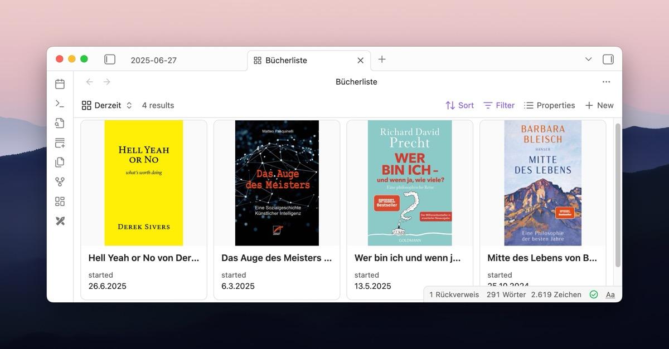Open the Properties settings
This screenshot has height=349, width=669.
click(x=550, y=105)
